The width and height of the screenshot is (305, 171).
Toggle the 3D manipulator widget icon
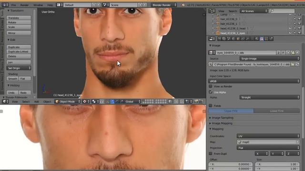coord(108,101)
